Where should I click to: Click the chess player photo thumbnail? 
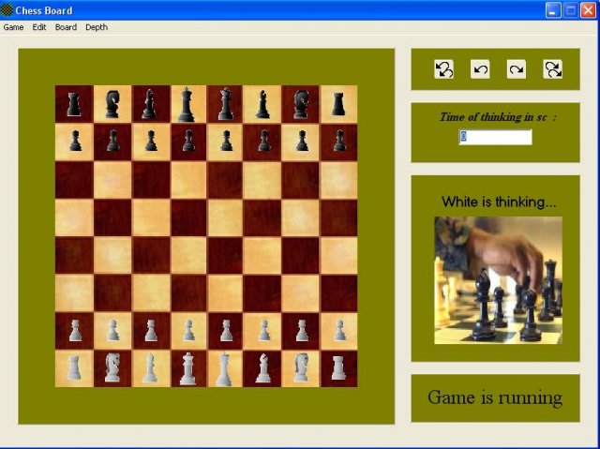click(498, 280)
